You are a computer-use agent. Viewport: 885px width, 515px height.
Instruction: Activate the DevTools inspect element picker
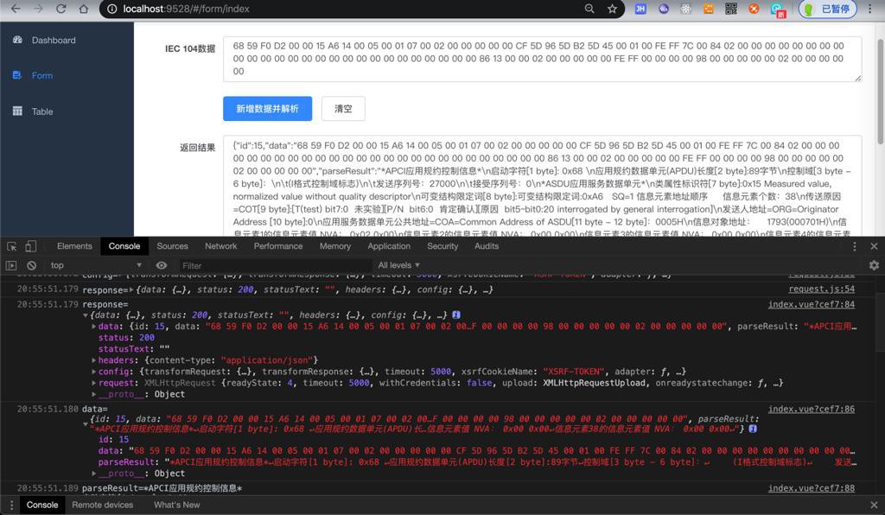(12, 246)
